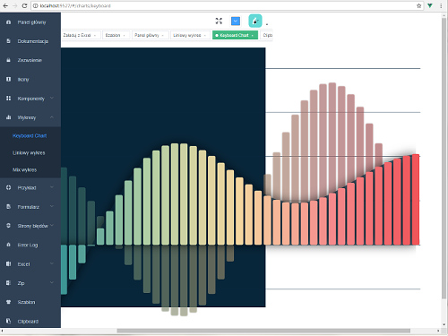Click the Error Log bug icon

coord(8,245)
